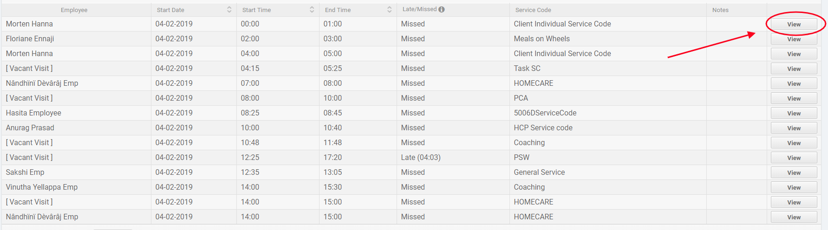View Hasita Employee's visit details

pos(794,114)
